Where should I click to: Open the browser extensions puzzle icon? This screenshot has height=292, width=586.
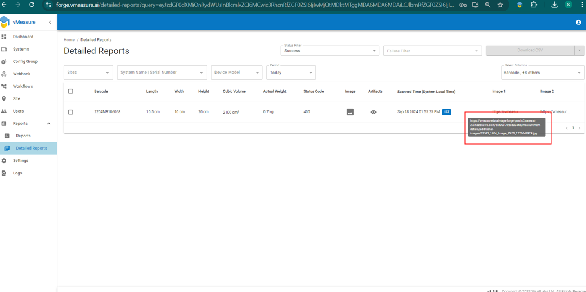(534, 5)
